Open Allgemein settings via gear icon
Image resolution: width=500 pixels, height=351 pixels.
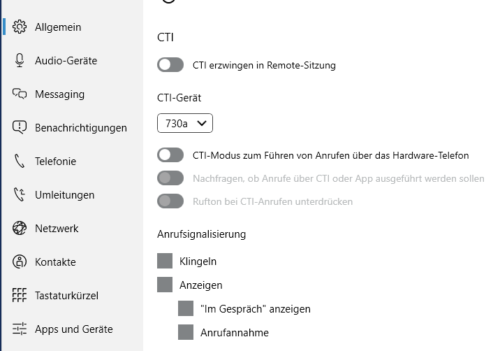[20, 27]
